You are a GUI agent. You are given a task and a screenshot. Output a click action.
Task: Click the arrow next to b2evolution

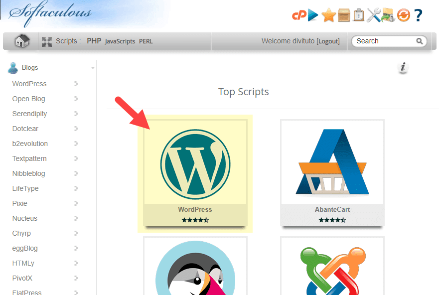[x=76, y=144]
